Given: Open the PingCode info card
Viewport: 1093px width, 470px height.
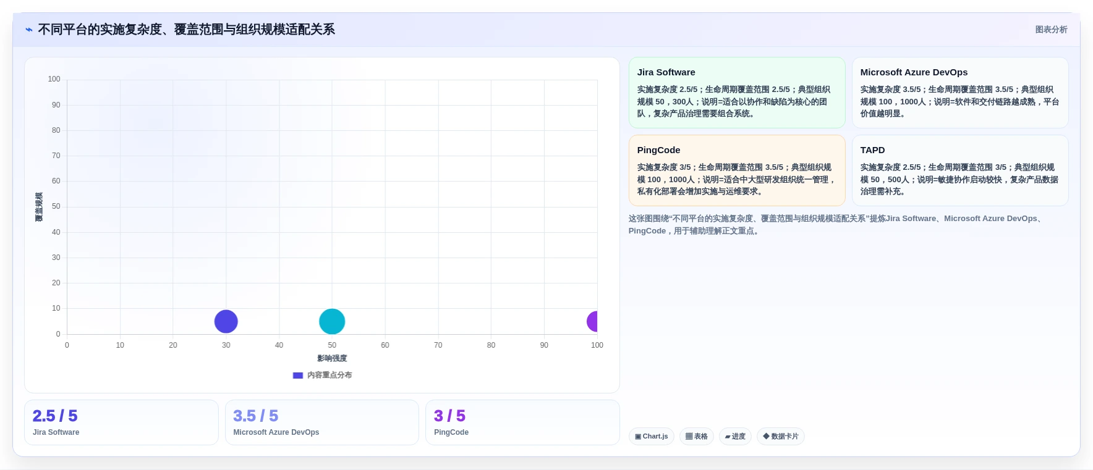Looking at the screenshot, I should coord(737,170).
